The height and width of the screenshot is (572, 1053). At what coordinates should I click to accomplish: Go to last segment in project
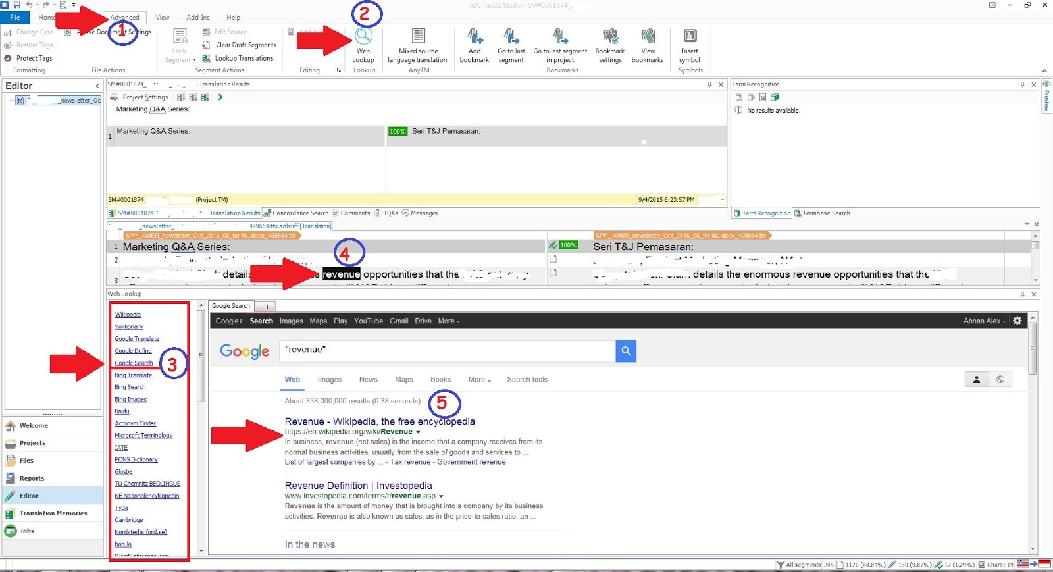pos(560,46)
